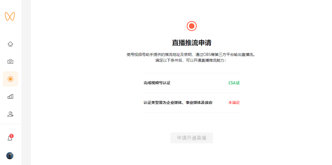
Task: Open the user management people icon
Action: point(10,114)
